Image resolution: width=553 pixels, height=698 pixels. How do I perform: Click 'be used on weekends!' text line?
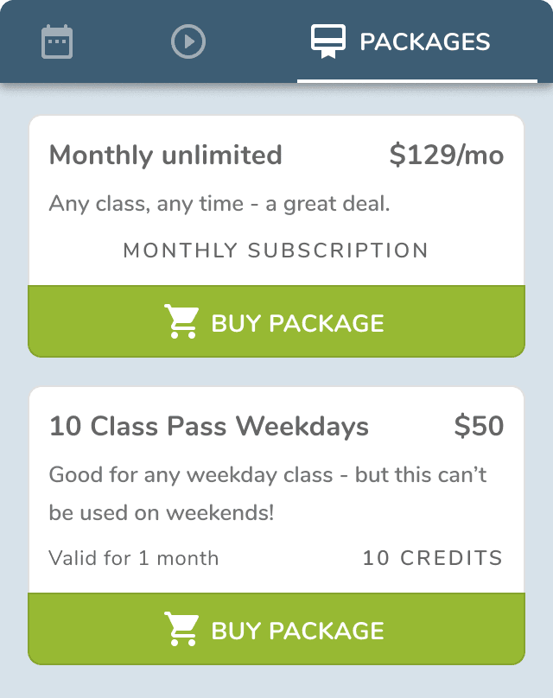pos(162,512)
